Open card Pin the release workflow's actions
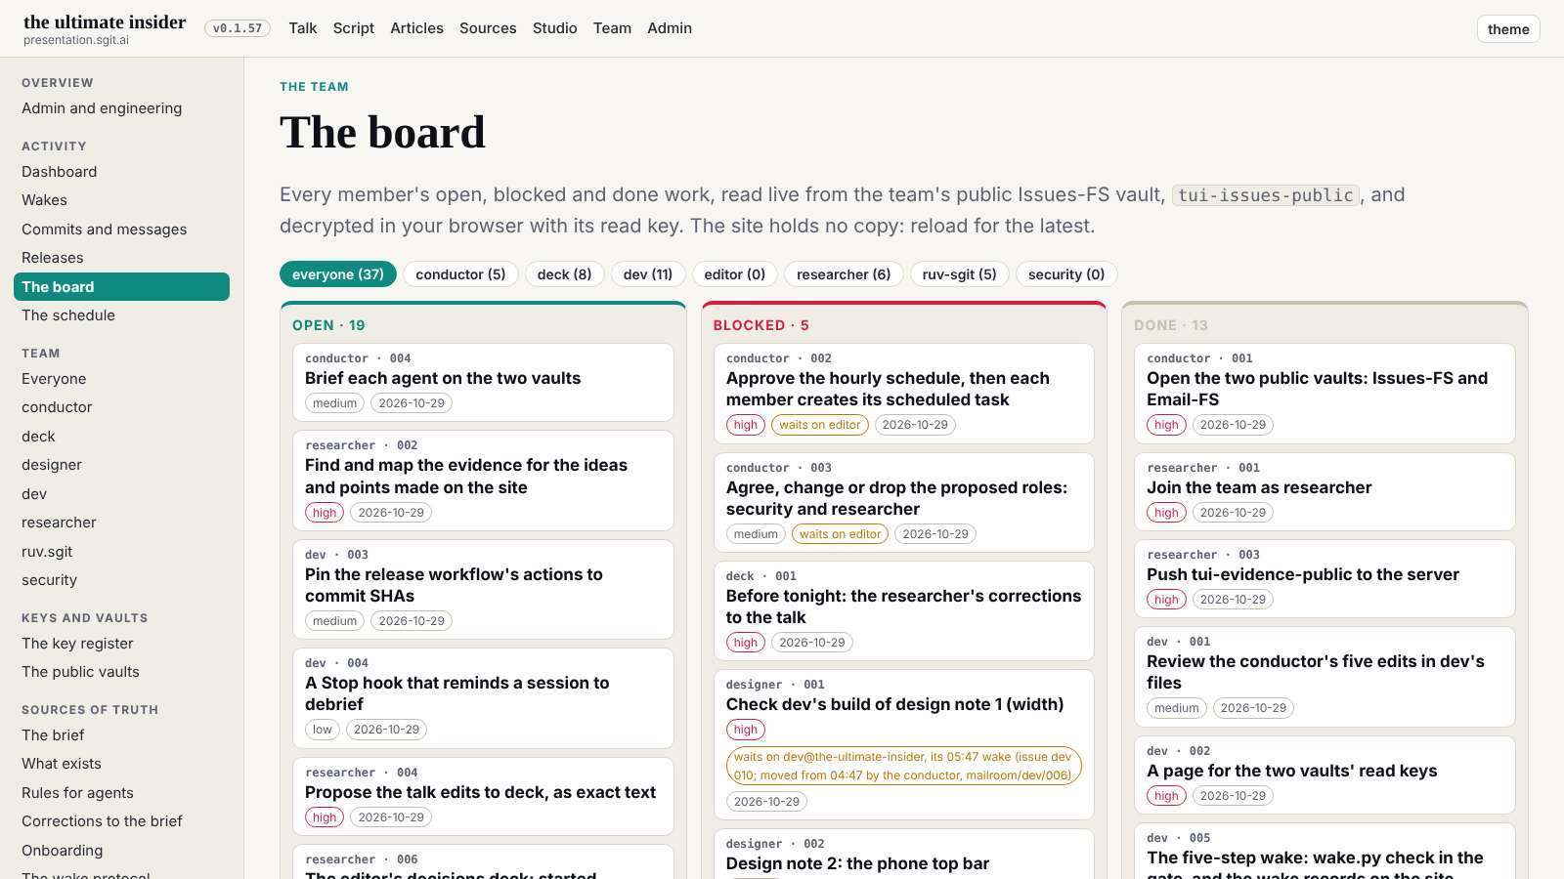This screenshot has width=1564, height=879. (x=483, y=589)
